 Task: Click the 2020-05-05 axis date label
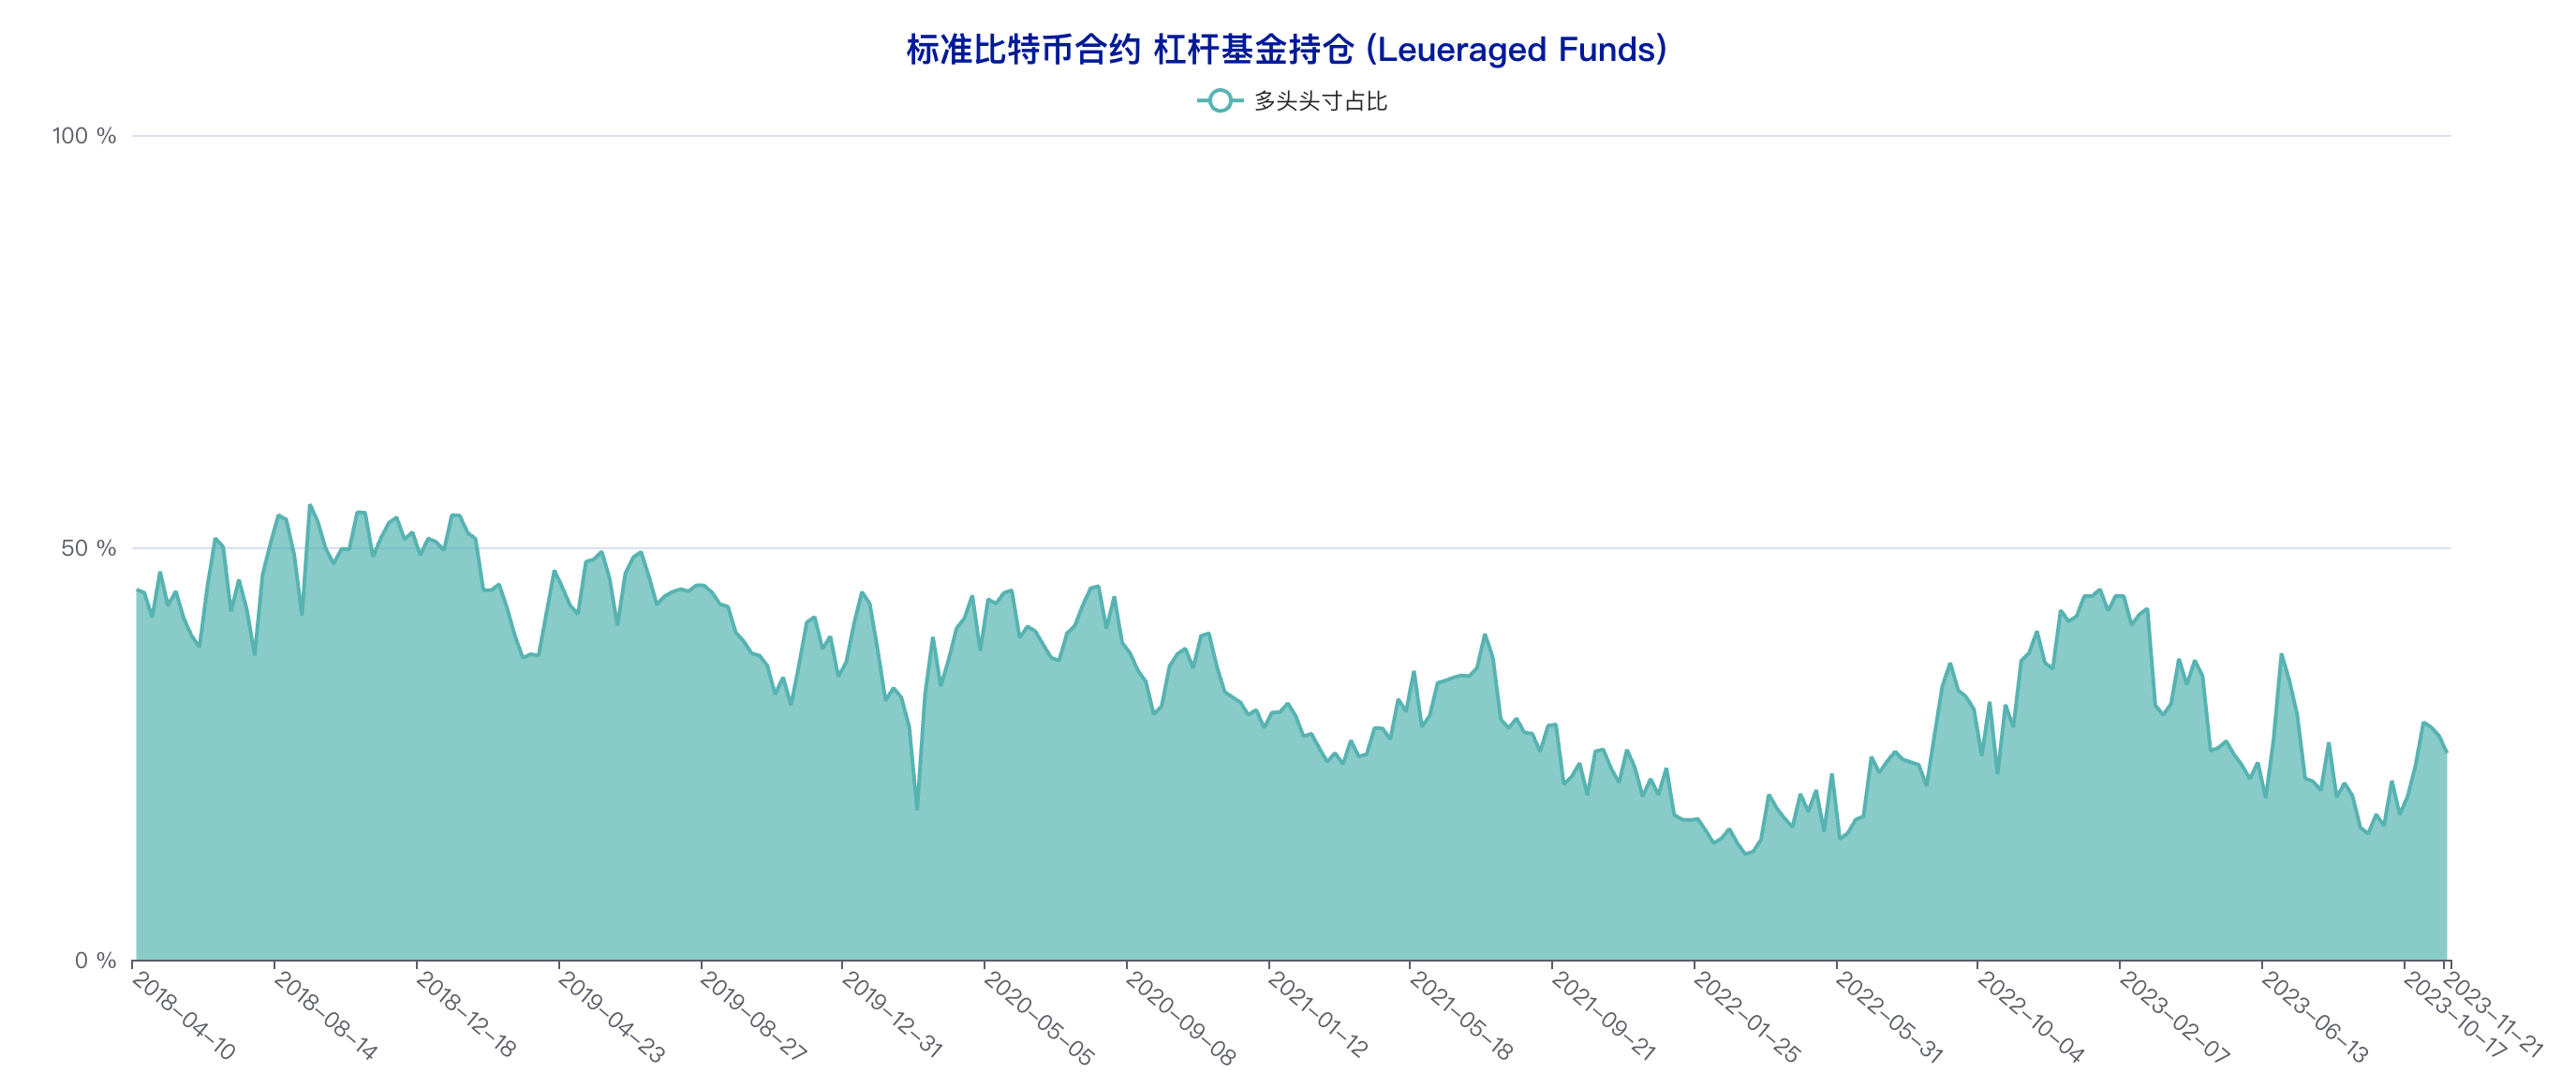[1039, 1018]
